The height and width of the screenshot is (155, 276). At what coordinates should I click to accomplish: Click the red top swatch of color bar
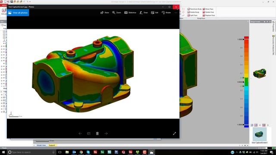point(246,37)
